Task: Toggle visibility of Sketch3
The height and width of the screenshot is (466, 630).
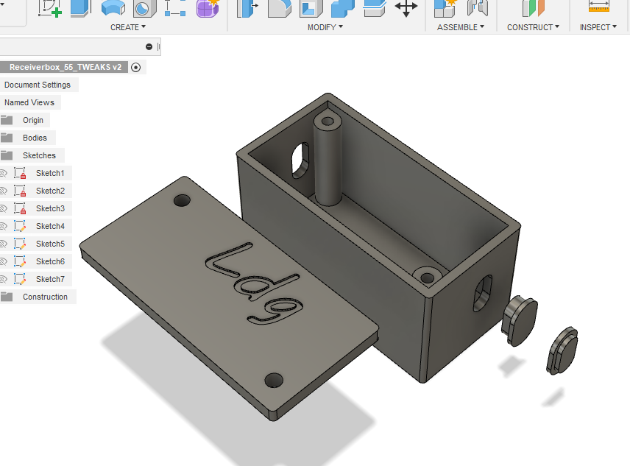Action: [4, 208]
